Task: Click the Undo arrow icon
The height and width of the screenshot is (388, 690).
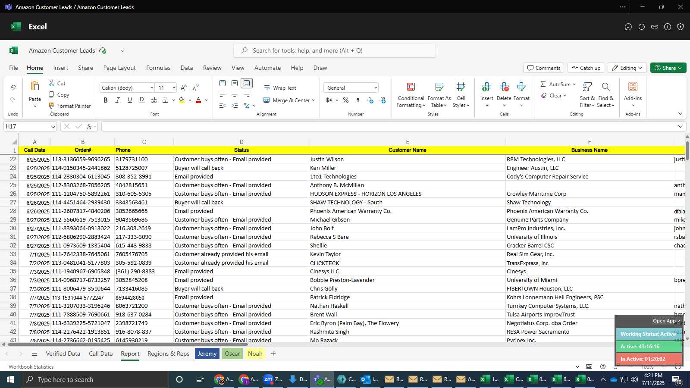Action: pyautogui.click(x=13, y=87)
